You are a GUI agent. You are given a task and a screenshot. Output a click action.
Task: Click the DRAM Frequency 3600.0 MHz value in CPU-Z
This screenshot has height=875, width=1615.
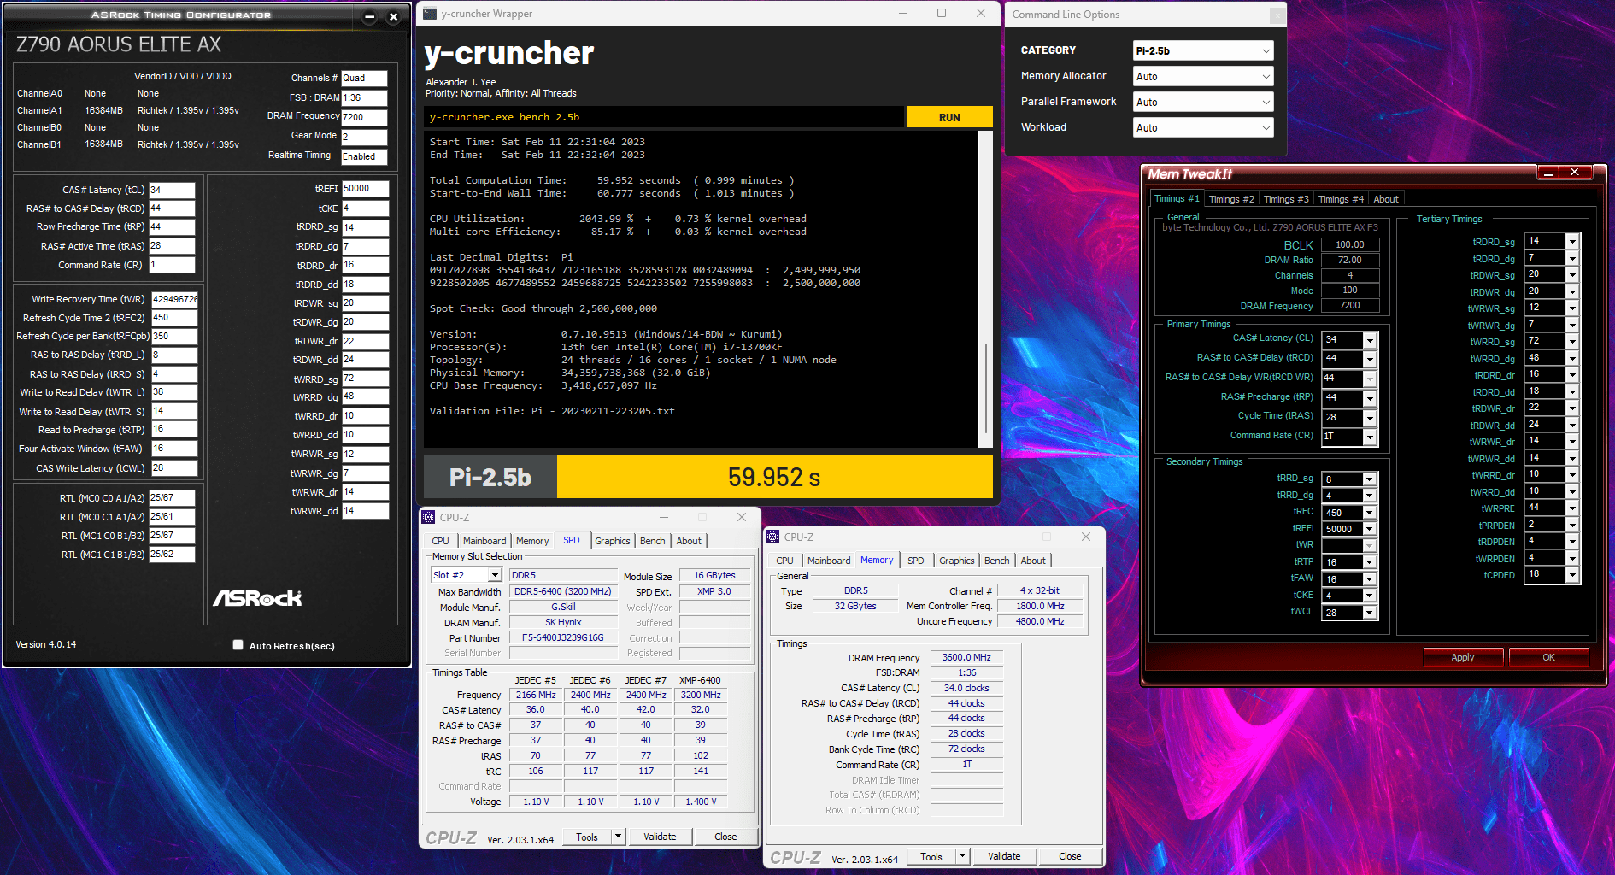(x=966, y=657)
